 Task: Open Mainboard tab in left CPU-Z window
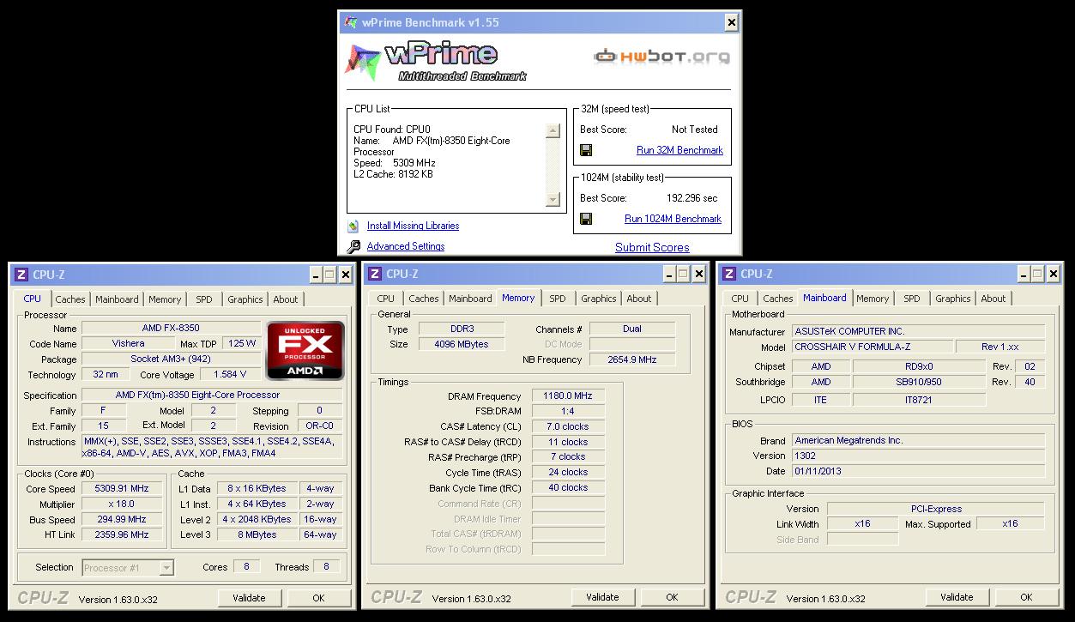click(117, 299)
